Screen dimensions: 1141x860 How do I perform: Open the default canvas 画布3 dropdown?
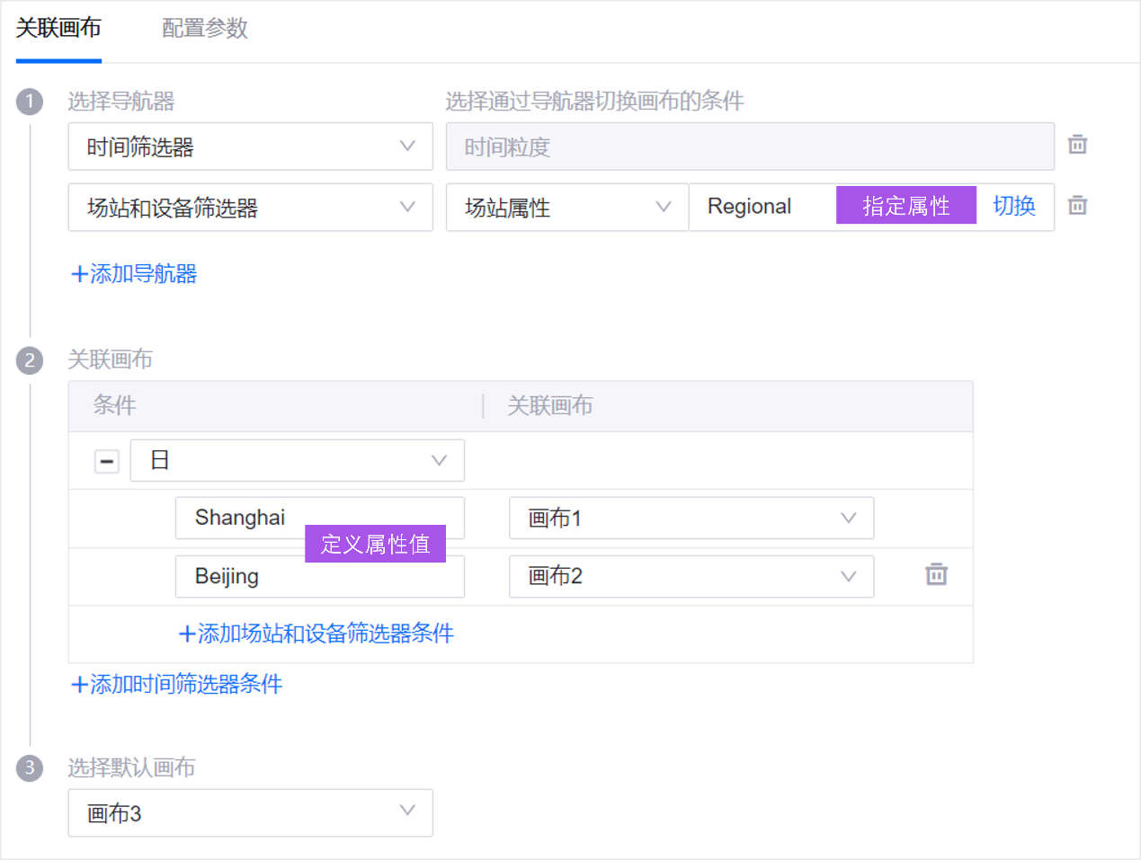[x=250, y=813]
